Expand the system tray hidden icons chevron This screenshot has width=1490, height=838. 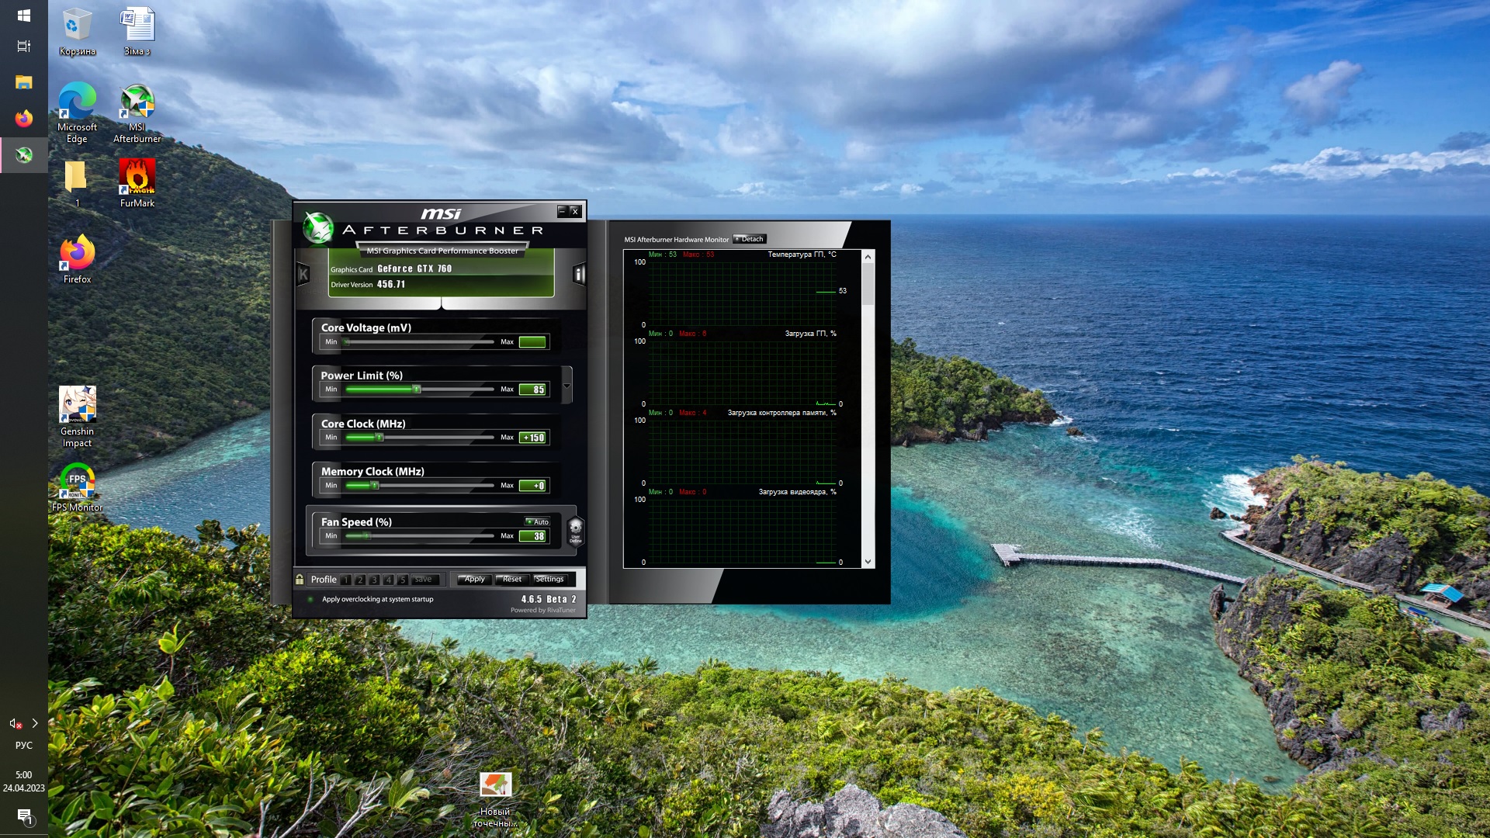point(35,723)
